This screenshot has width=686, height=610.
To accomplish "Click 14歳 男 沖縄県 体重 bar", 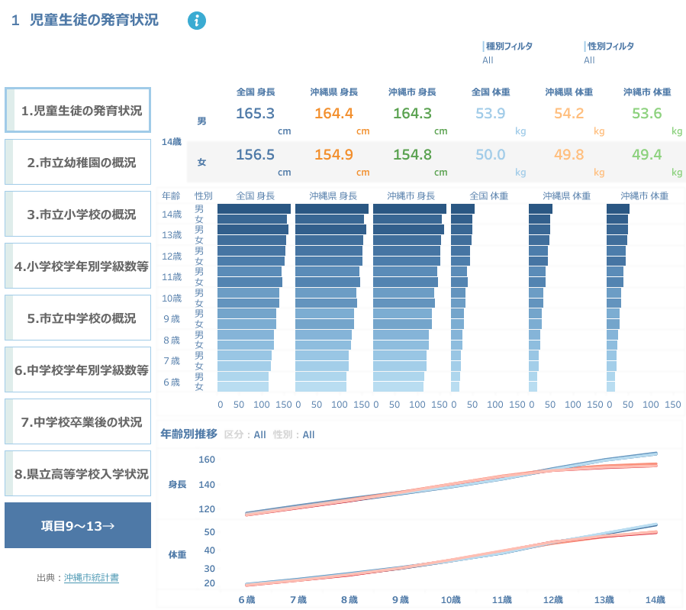I will (x=540, y=208).
